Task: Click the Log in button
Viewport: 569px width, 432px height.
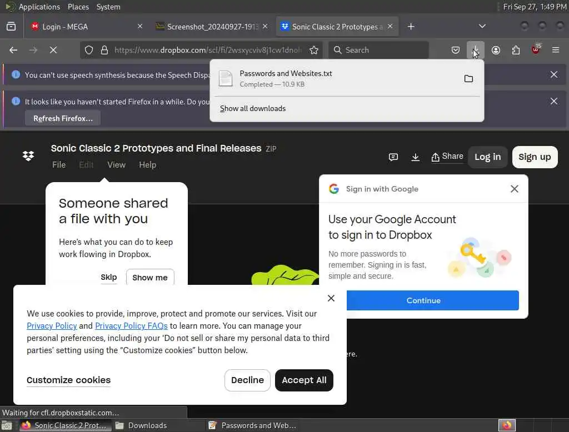Action: click(487, 157)
